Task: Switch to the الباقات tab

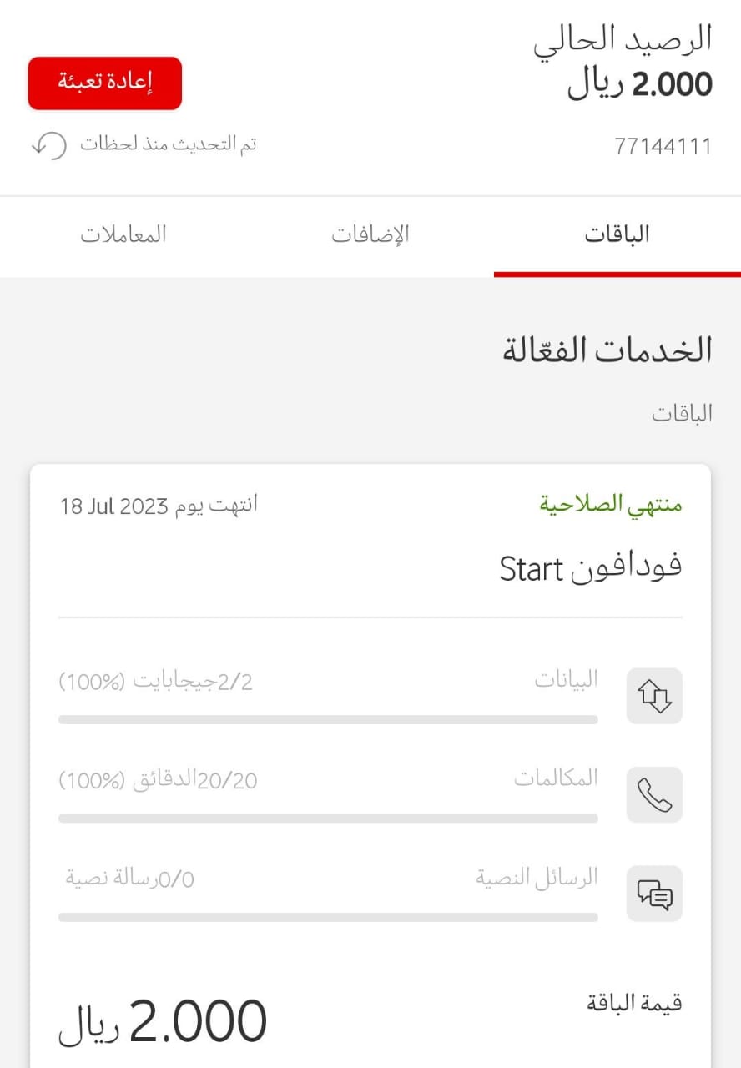Action: click(617, 234)
